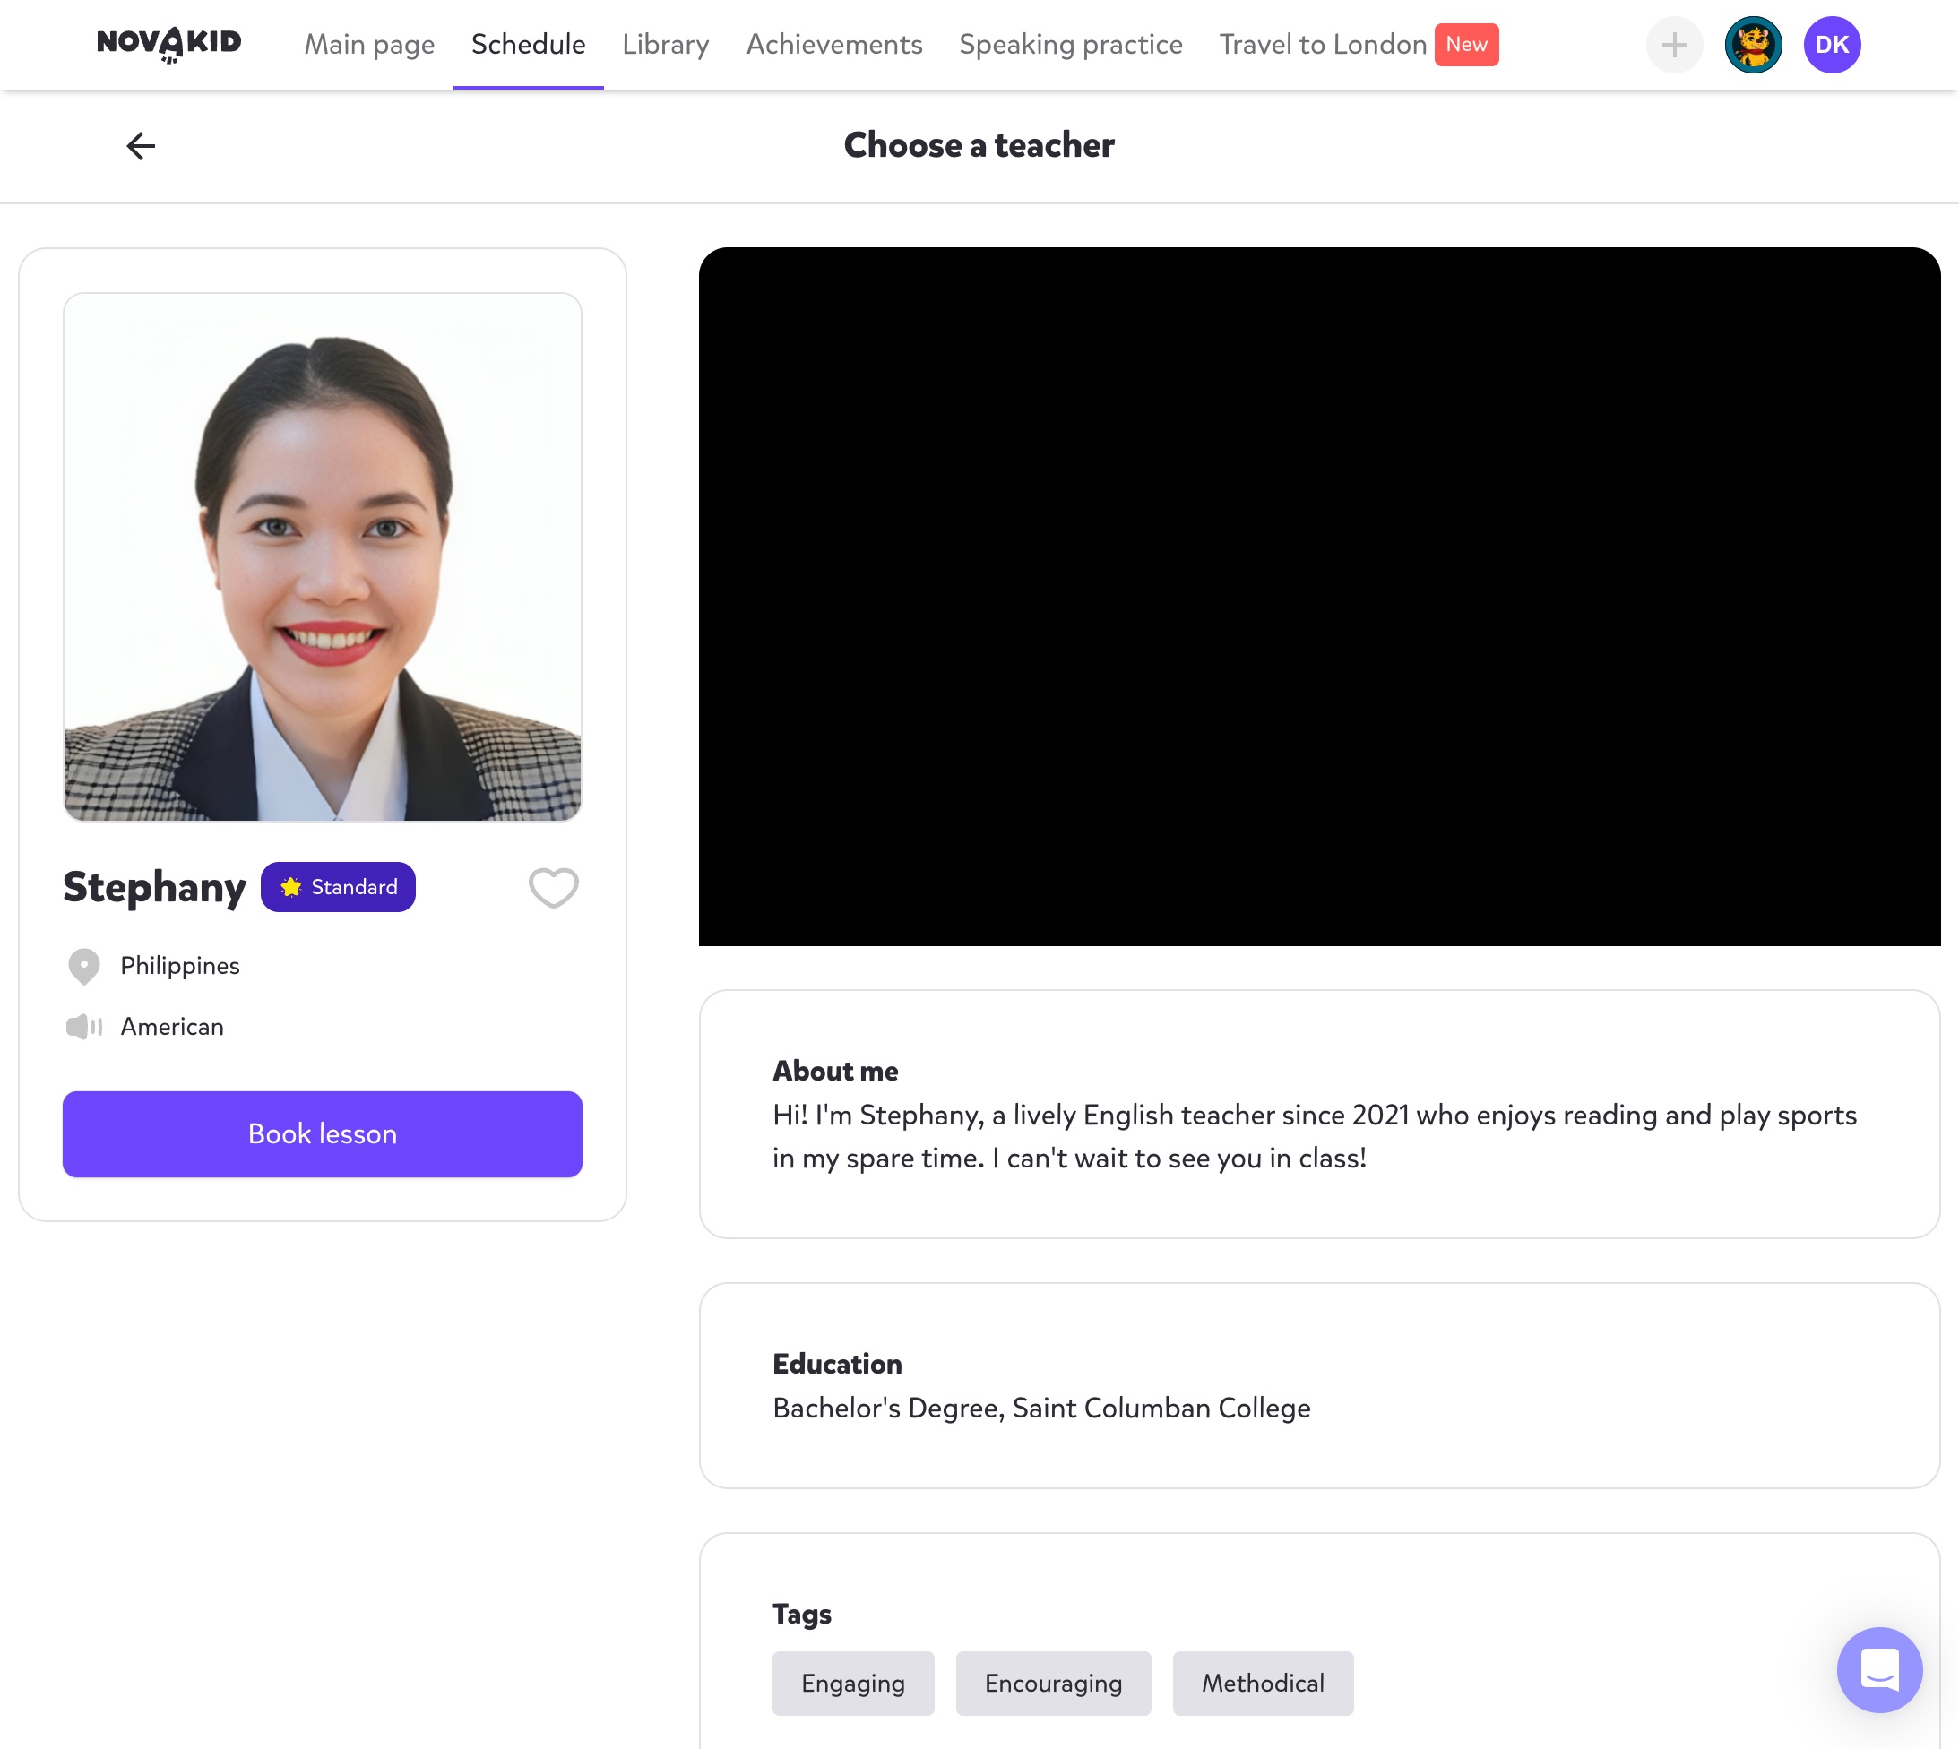
Task: Open Speaking practice section
Action: (1070, 45)
